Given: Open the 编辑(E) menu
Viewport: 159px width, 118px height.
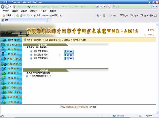Looking at the screenshot, I should [15, 11].
